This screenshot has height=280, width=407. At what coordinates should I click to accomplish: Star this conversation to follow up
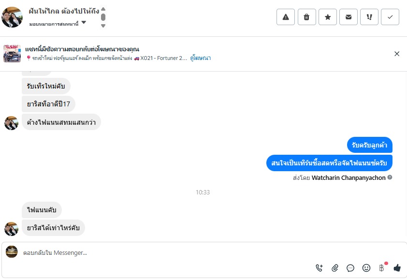pyautogui.click(x=327, y=17)
